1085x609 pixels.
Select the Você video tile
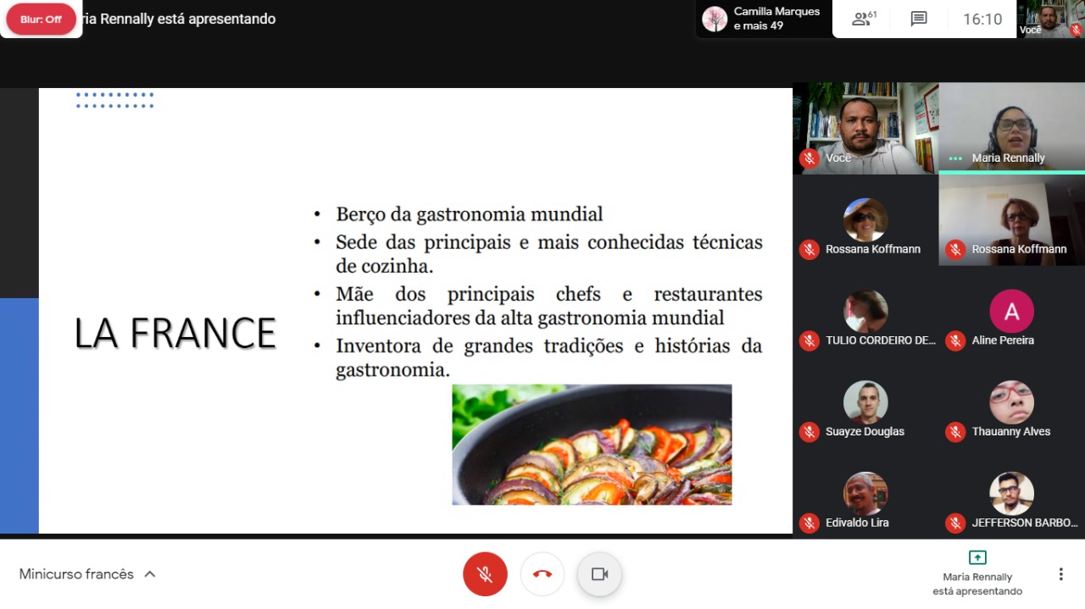tap(865, 129)
